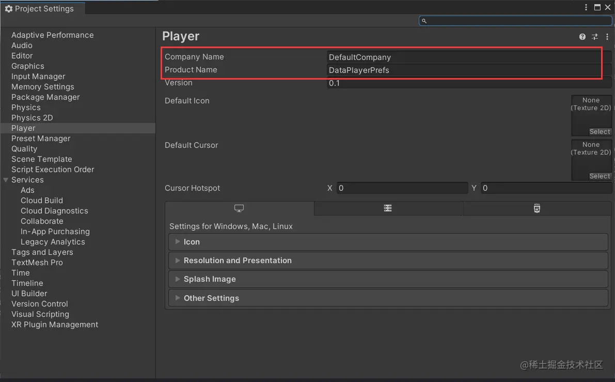Screen dimensions: 615x382
Task: Select Input Manager category
Action: (x=38, y=77)
